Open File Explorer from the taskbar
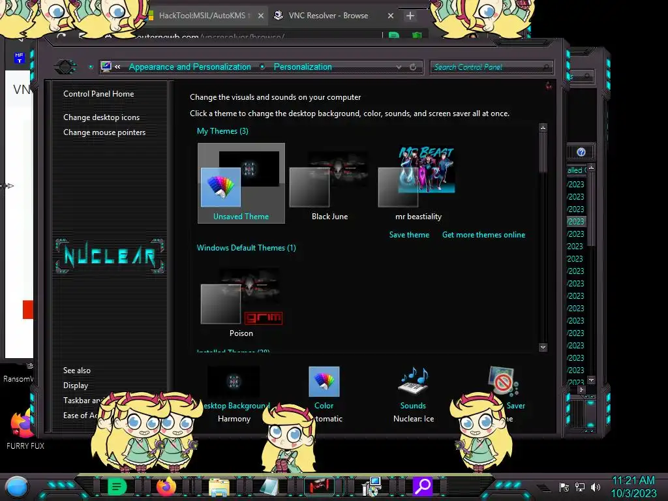Image resolution: width=668 pixels, height=501 pixels. click(x=219, y=487)
